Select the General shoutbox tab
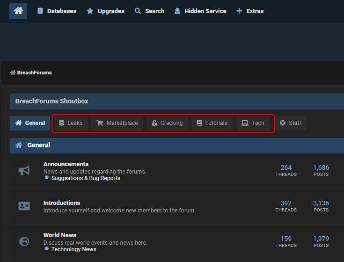344x262 pixels. tap(30, 123)
